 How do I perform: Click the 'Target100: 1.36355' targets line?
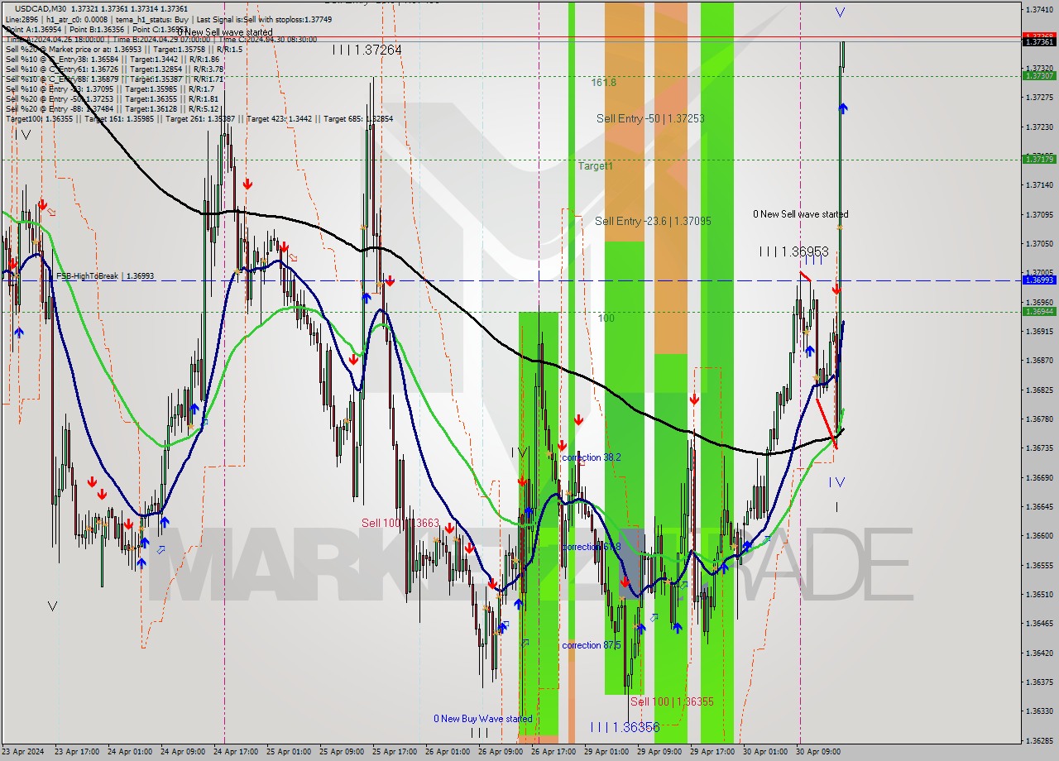199,118
